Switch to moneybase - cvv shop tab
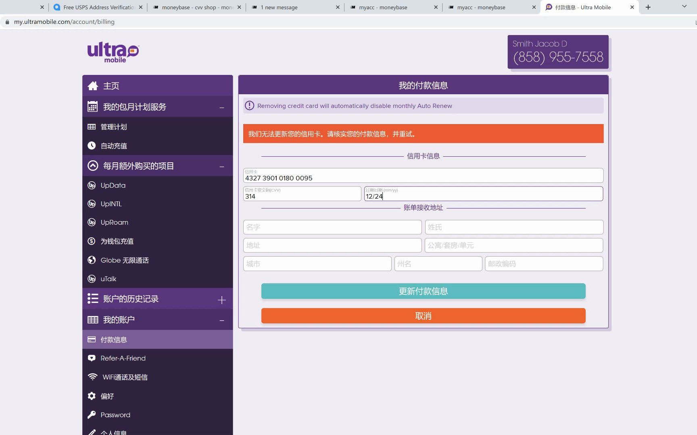Image resolution: width=697 pixels, height=435 pixels. pos(197,7)
